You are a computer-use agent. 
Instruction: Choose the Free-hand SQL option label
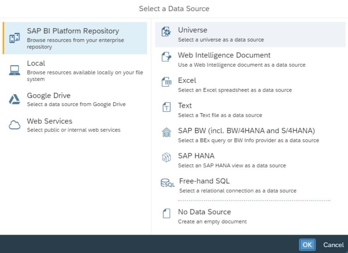204,181
